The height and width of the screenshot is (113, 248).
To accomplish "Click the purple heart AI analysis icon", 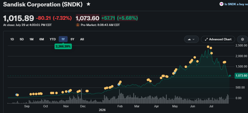I will tap(222, 4).
